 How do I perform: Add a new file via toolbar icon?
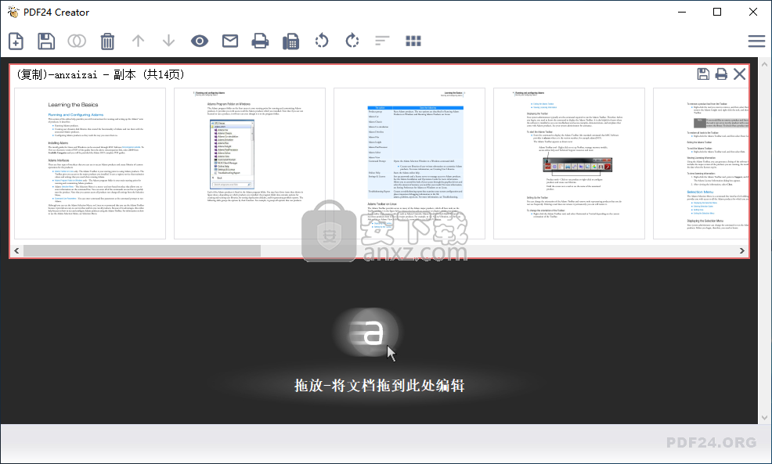(x=16, y=41)
